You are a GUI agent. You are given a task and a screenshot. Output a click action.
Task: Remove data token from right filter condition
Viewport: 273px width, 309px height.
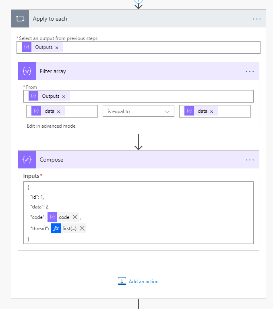(211, 111)
